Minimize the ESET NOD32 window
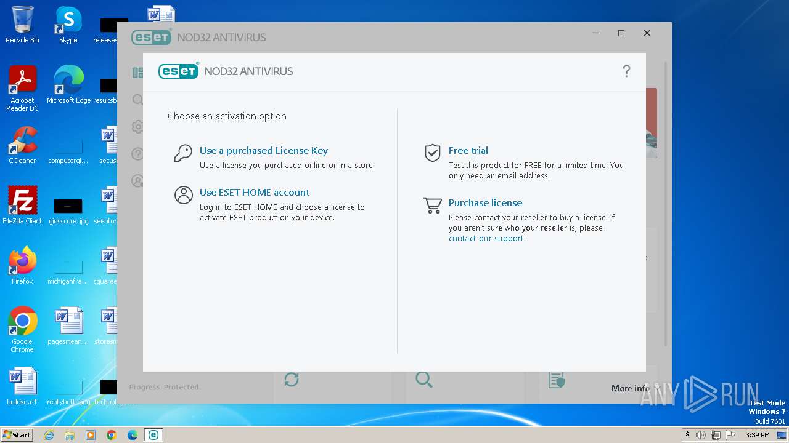The image size is (789, 443). (595, 33)
